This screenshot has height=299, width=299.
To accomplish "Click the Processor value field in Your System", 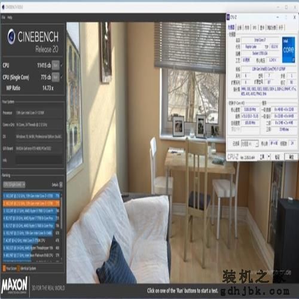I will [x=39, y=113].
